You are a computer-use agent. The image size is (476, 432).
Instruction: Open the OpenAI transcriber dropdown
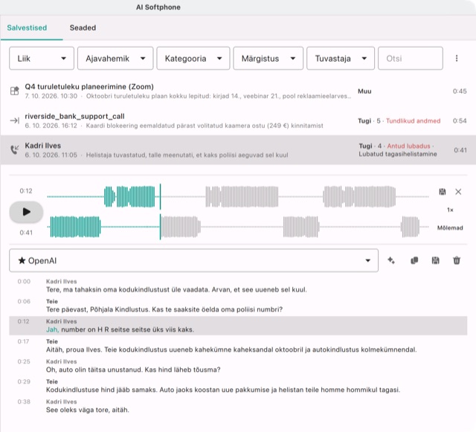[193, 260]
